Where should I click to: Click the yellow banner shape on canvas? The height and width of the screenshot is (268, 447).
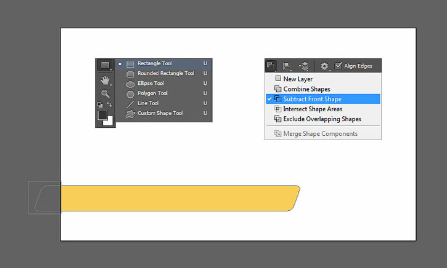click(x=179, y=198)
